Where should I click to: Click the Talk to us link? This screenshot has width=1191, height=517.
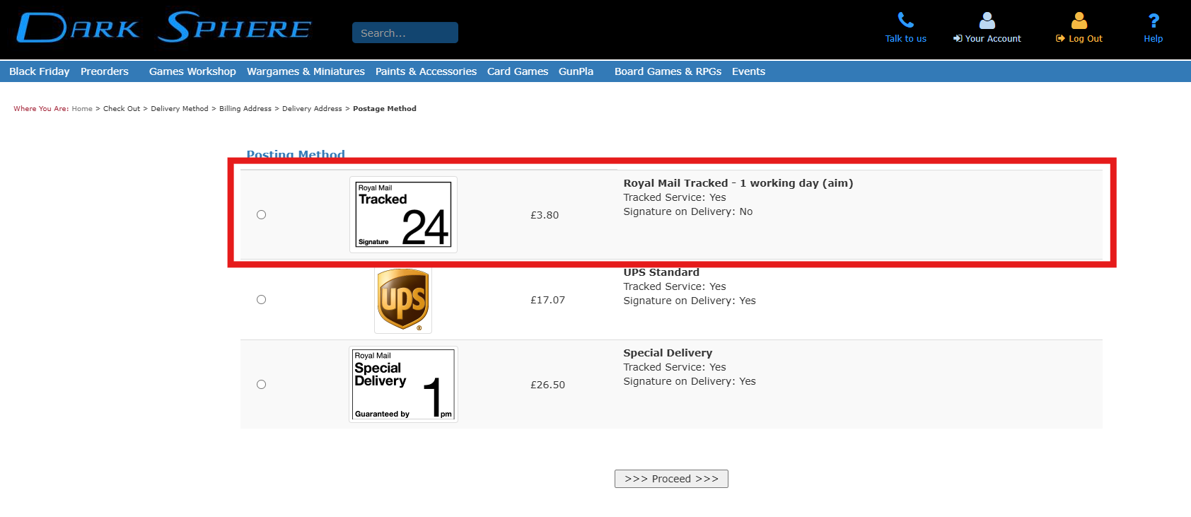tap(905, 39)
